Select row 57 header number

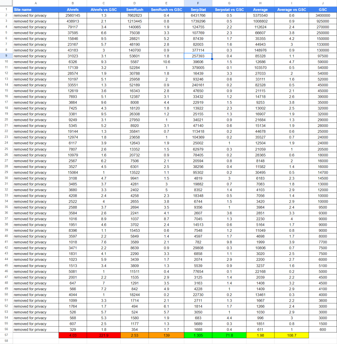[x=6, y=335]
